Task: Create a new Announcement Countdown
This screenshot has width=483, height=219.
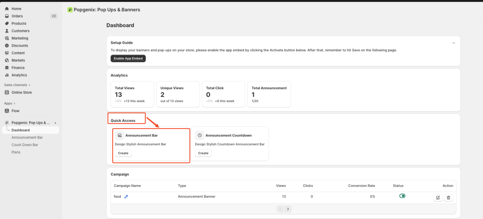Action: (203, 153)
